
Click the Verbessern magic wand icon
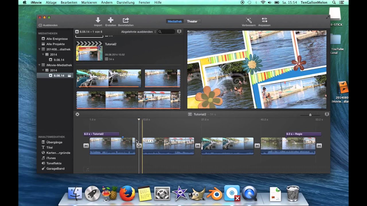(249, 20)
